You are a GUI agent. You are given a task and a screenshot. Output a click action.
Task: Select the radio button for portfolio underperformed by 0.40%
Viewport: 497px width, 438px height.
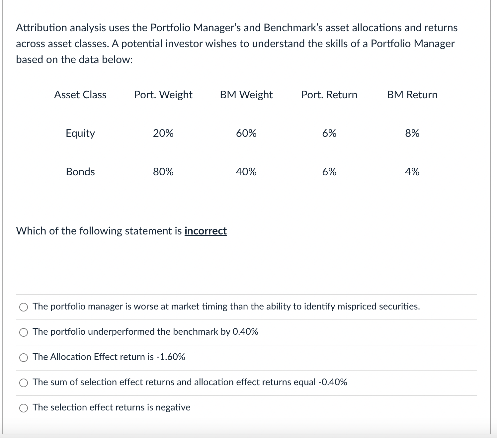pyautogui.click(x=23, y=332)
